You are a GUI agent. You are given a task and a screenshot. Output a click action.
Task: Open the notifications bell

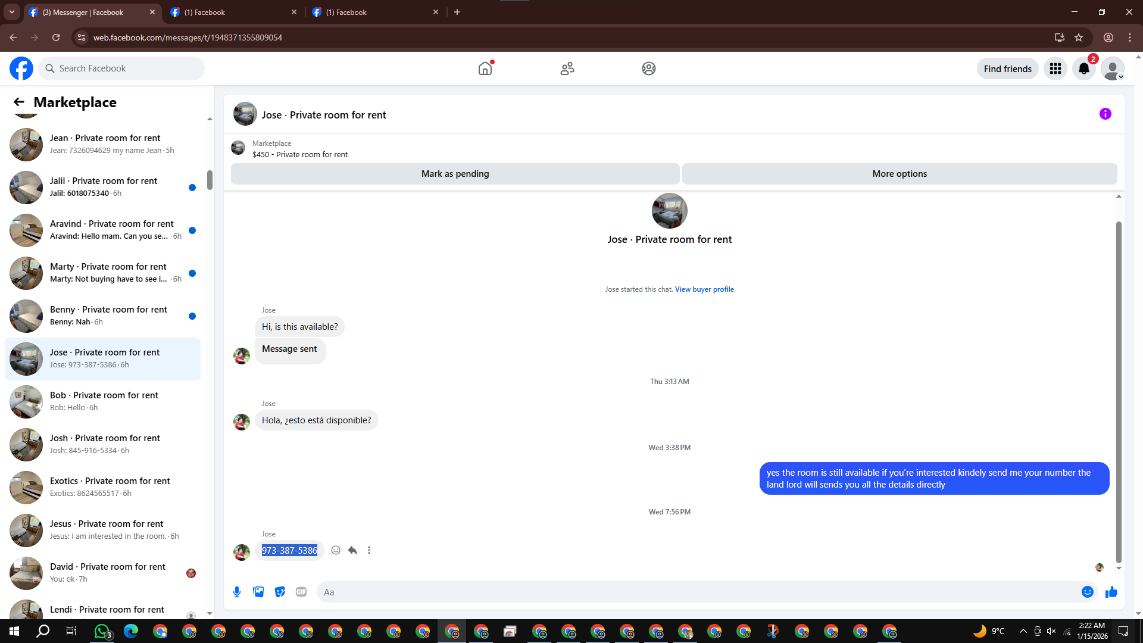pyautogui.click(x=1084, y=68)
